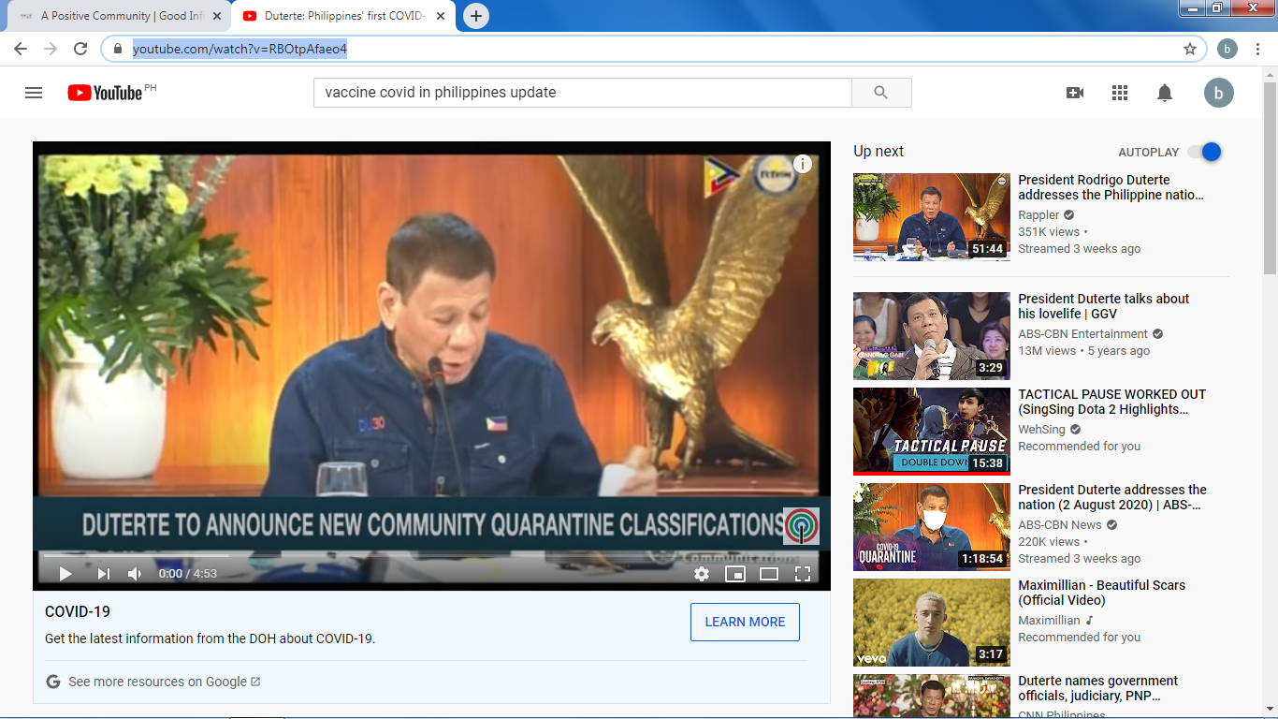This screenshot has height=719, width=1278.
Task: Open President Duterte talks about his lovelife
Action: pos(1104,306)
